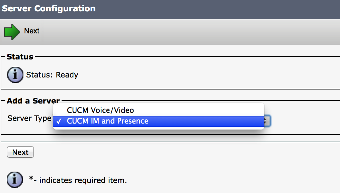Viewport: 340px width, 193px height.
Task: Click the info icon beside required item note
Action: click(x=15, y=180)
